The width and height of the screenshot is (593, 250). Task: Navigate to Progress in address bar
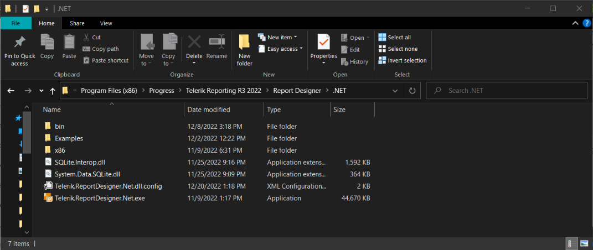[x=162, y=91]
